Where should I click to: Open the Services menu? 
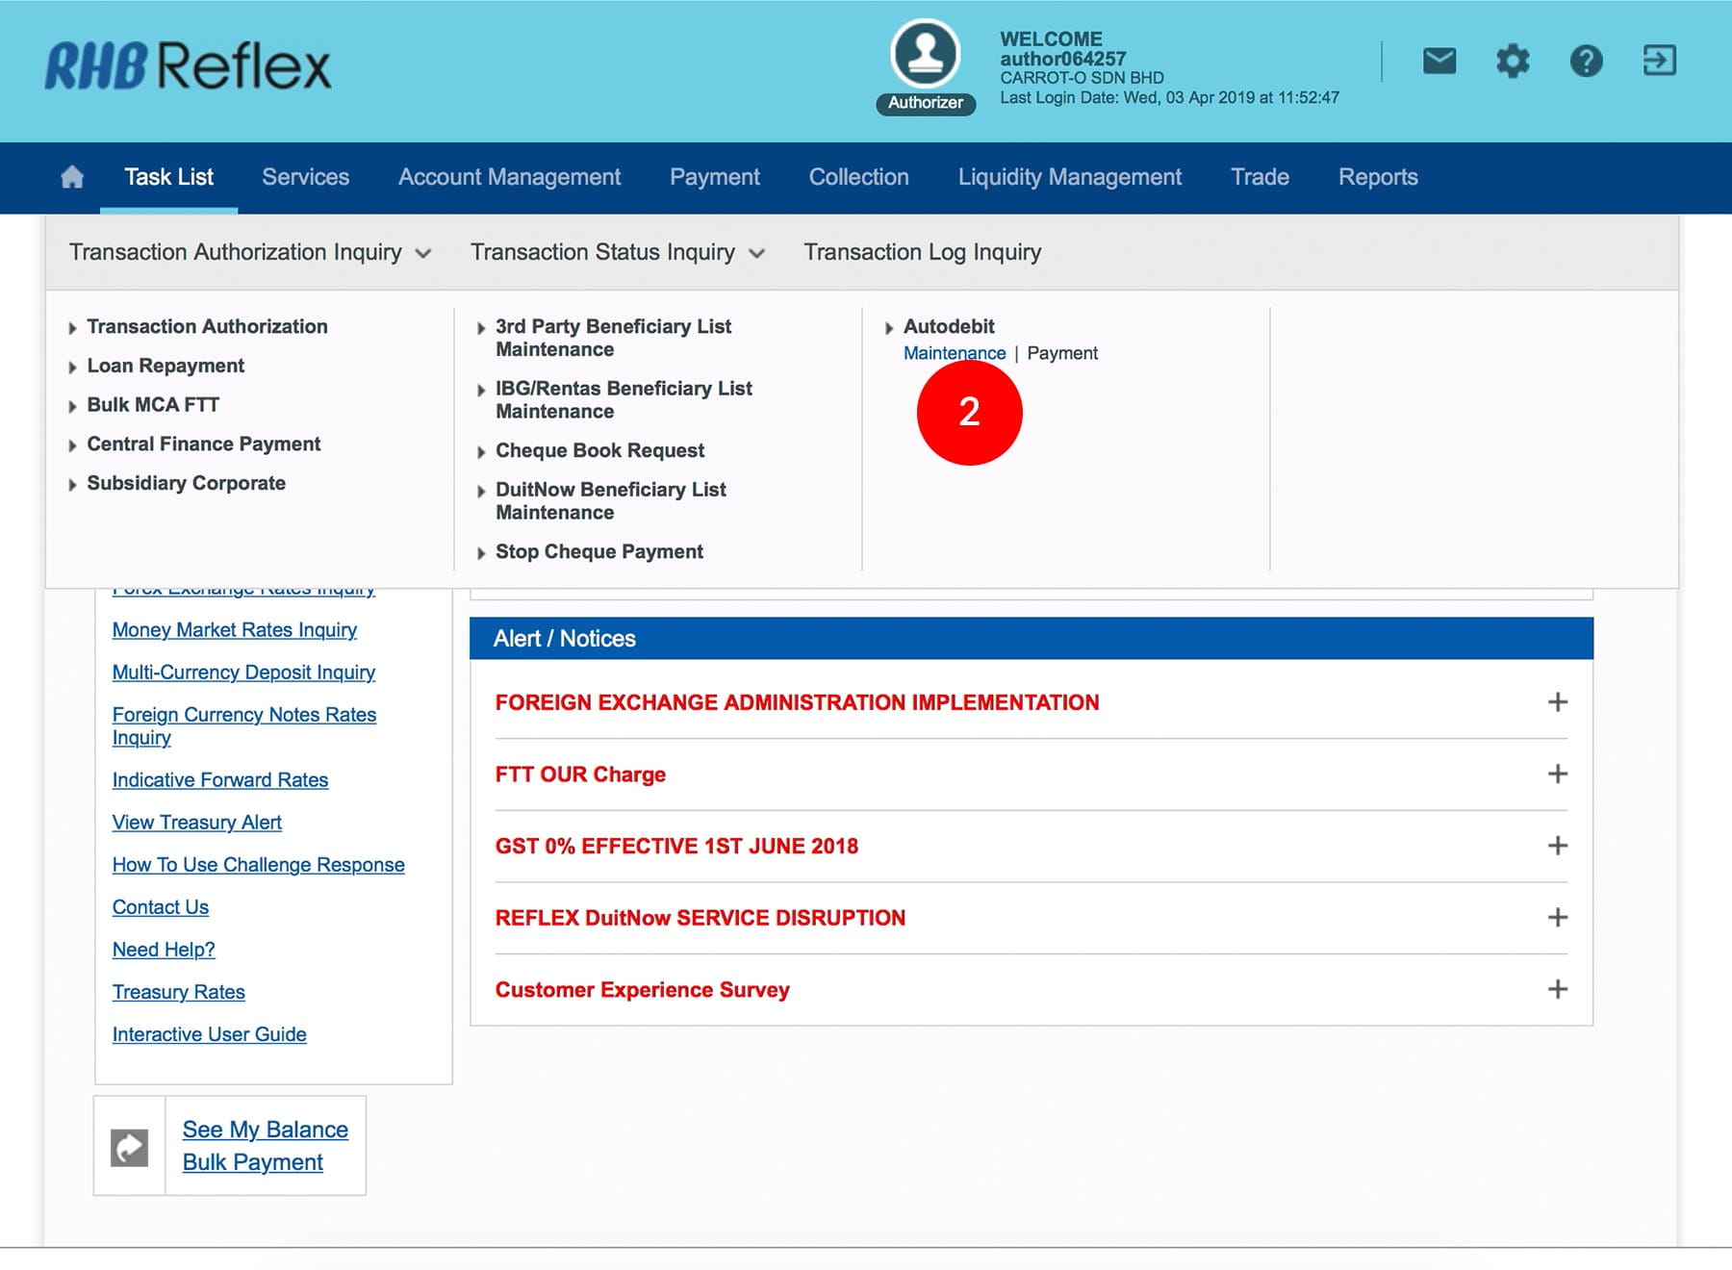pyautogui.click(x=305, y=177)
